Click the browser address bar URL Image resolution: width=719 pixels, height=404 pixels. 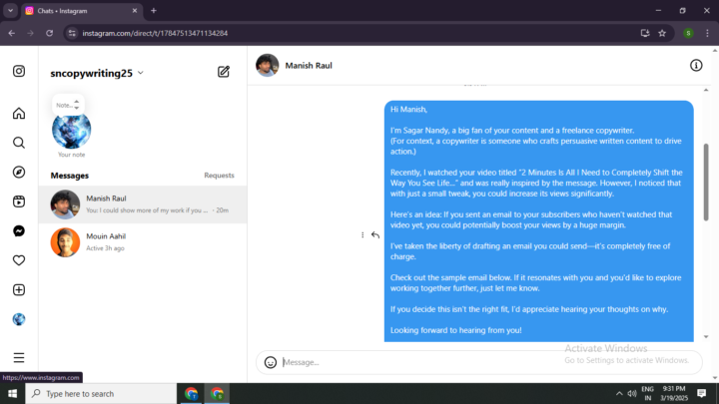pyautogui.click(x=155, y=33)
